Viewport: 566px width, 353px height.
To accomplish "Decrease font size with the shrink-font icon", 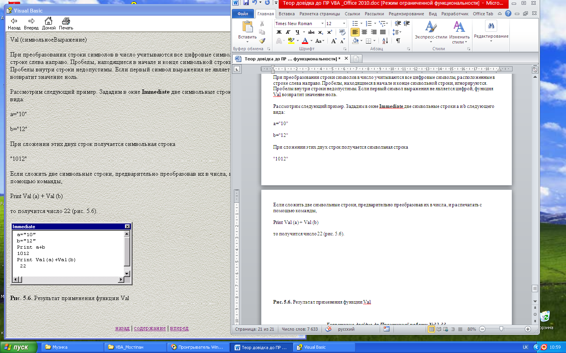I will click(342, 41).
